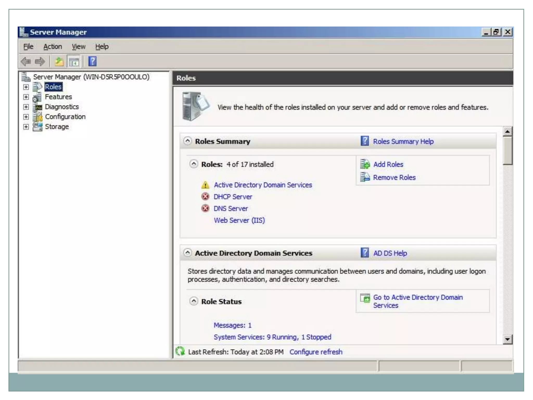Toggle the Show/Hide console tree icon
Screen dimensions: 533x400
coord(74,62)
